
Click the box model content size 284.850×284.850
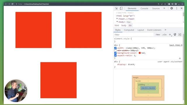point(148,88)
